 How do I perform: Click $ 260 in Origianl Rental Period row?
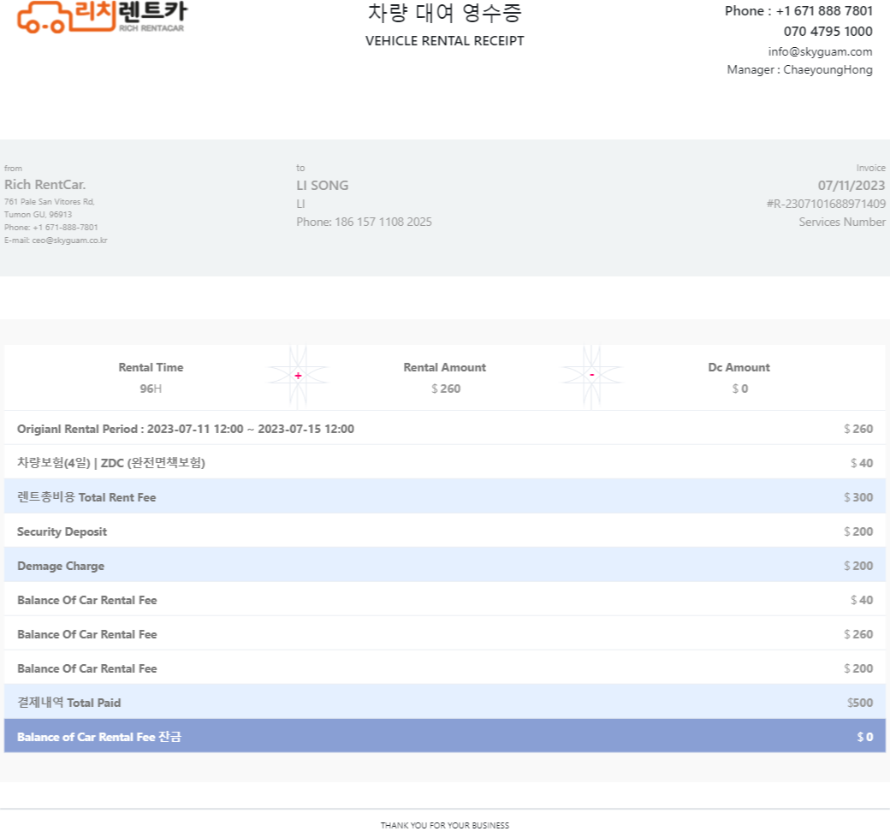click(x=858, y=429)
